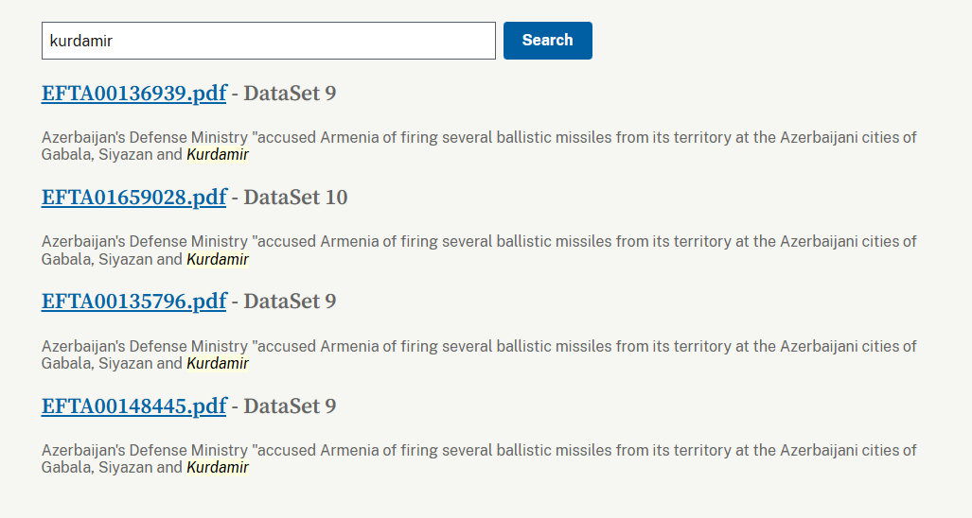This screenshot has height=518, width=972.
Task: Click DataSet 9 label beside EFTA00135796.pdf
Action: [290, 302]
